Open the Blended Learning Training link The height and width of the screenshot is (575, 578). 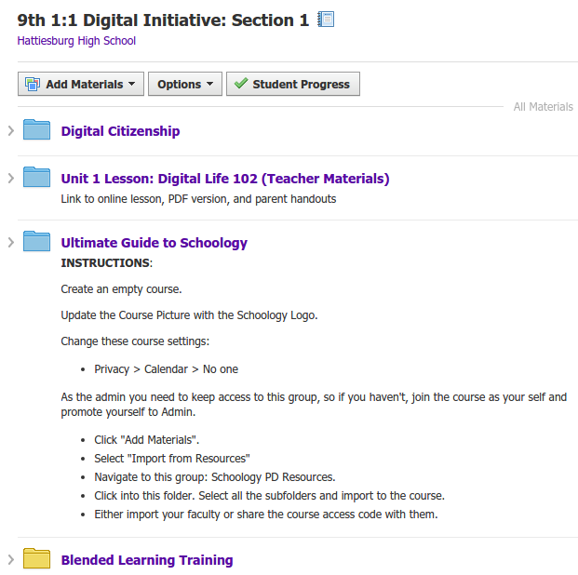(x=147, y=560)
